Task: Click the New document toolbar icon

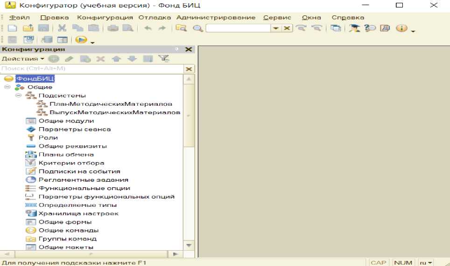Action: [x=13, y=28]
